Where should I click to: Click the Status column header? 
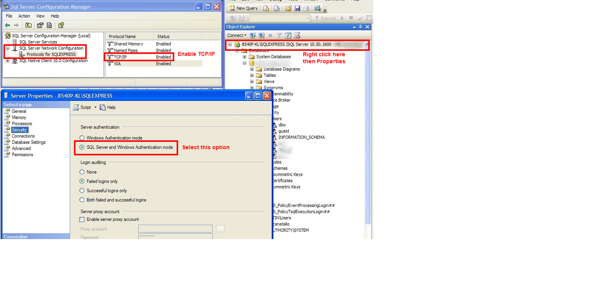pos(178,36)
